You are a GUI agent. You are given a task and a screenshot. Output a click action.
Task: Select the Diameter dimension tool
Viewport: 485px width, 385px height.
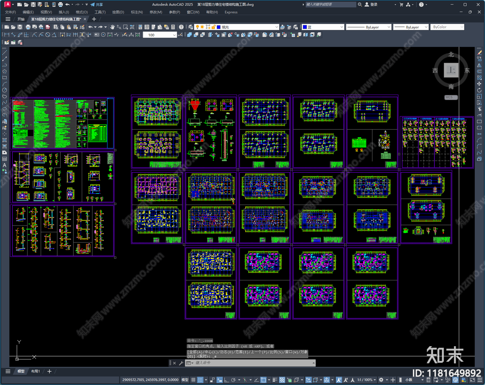(48, 35)
